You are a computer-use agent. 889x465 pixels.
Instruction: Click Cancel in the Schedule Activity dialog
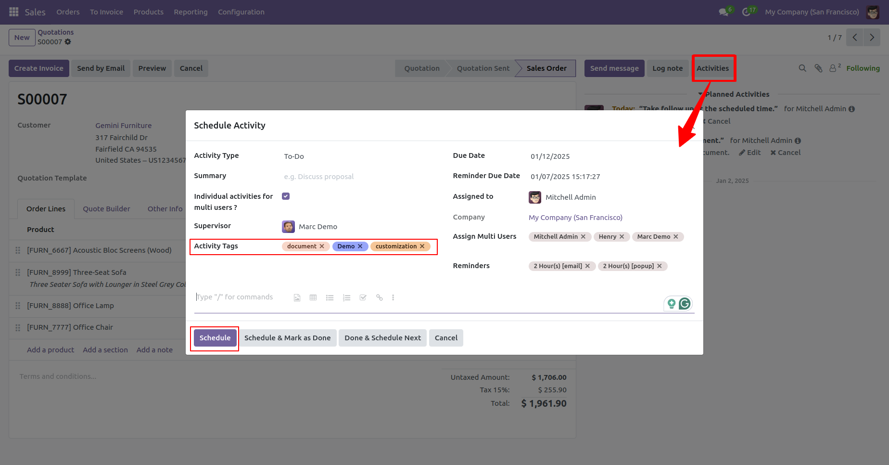point(446,338)
